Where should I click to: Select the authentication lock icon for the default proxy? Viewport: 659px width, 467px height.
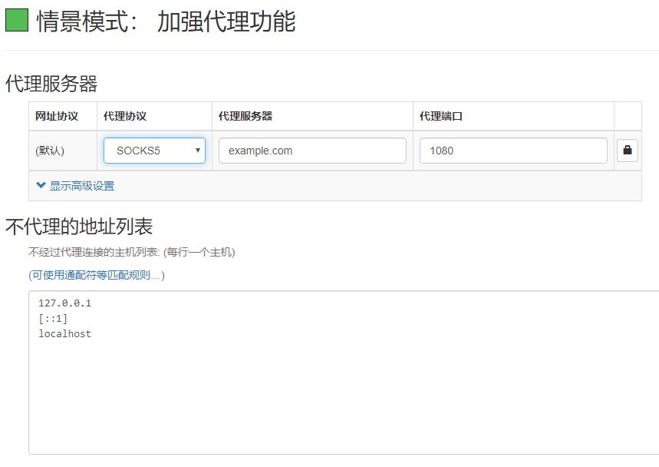coord(628,151)
